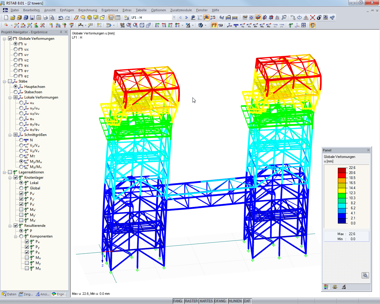Toggle DXF in status bar
Screen dimensions: 380x304
pyautogui.click(x=247, y=301)
